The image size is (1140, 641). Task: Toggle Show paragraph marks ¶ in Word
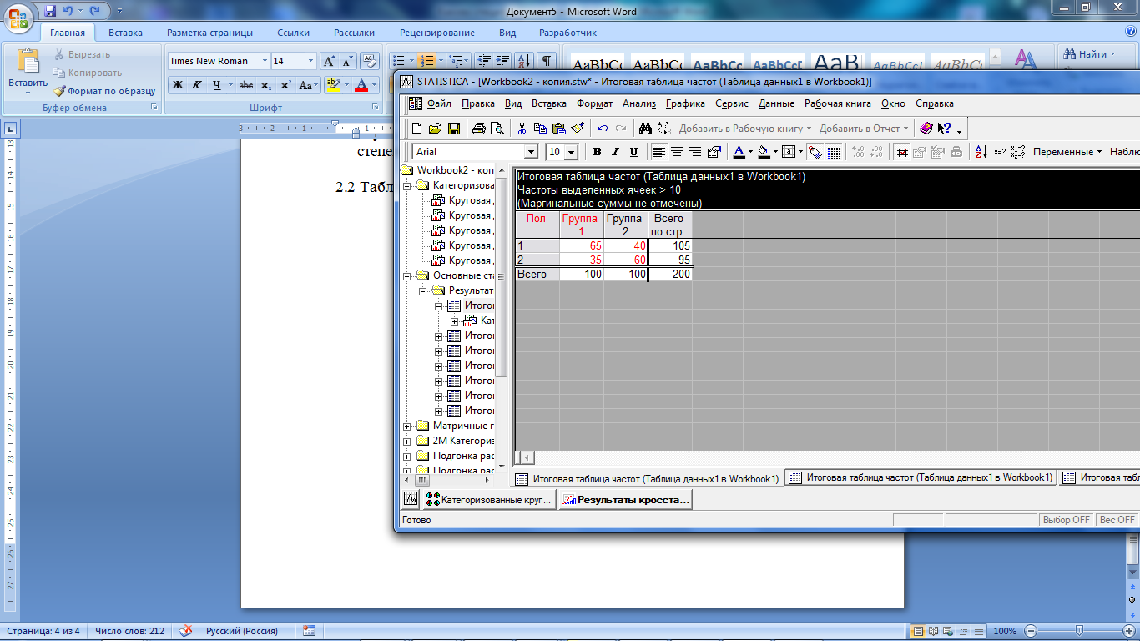point(546,61)
